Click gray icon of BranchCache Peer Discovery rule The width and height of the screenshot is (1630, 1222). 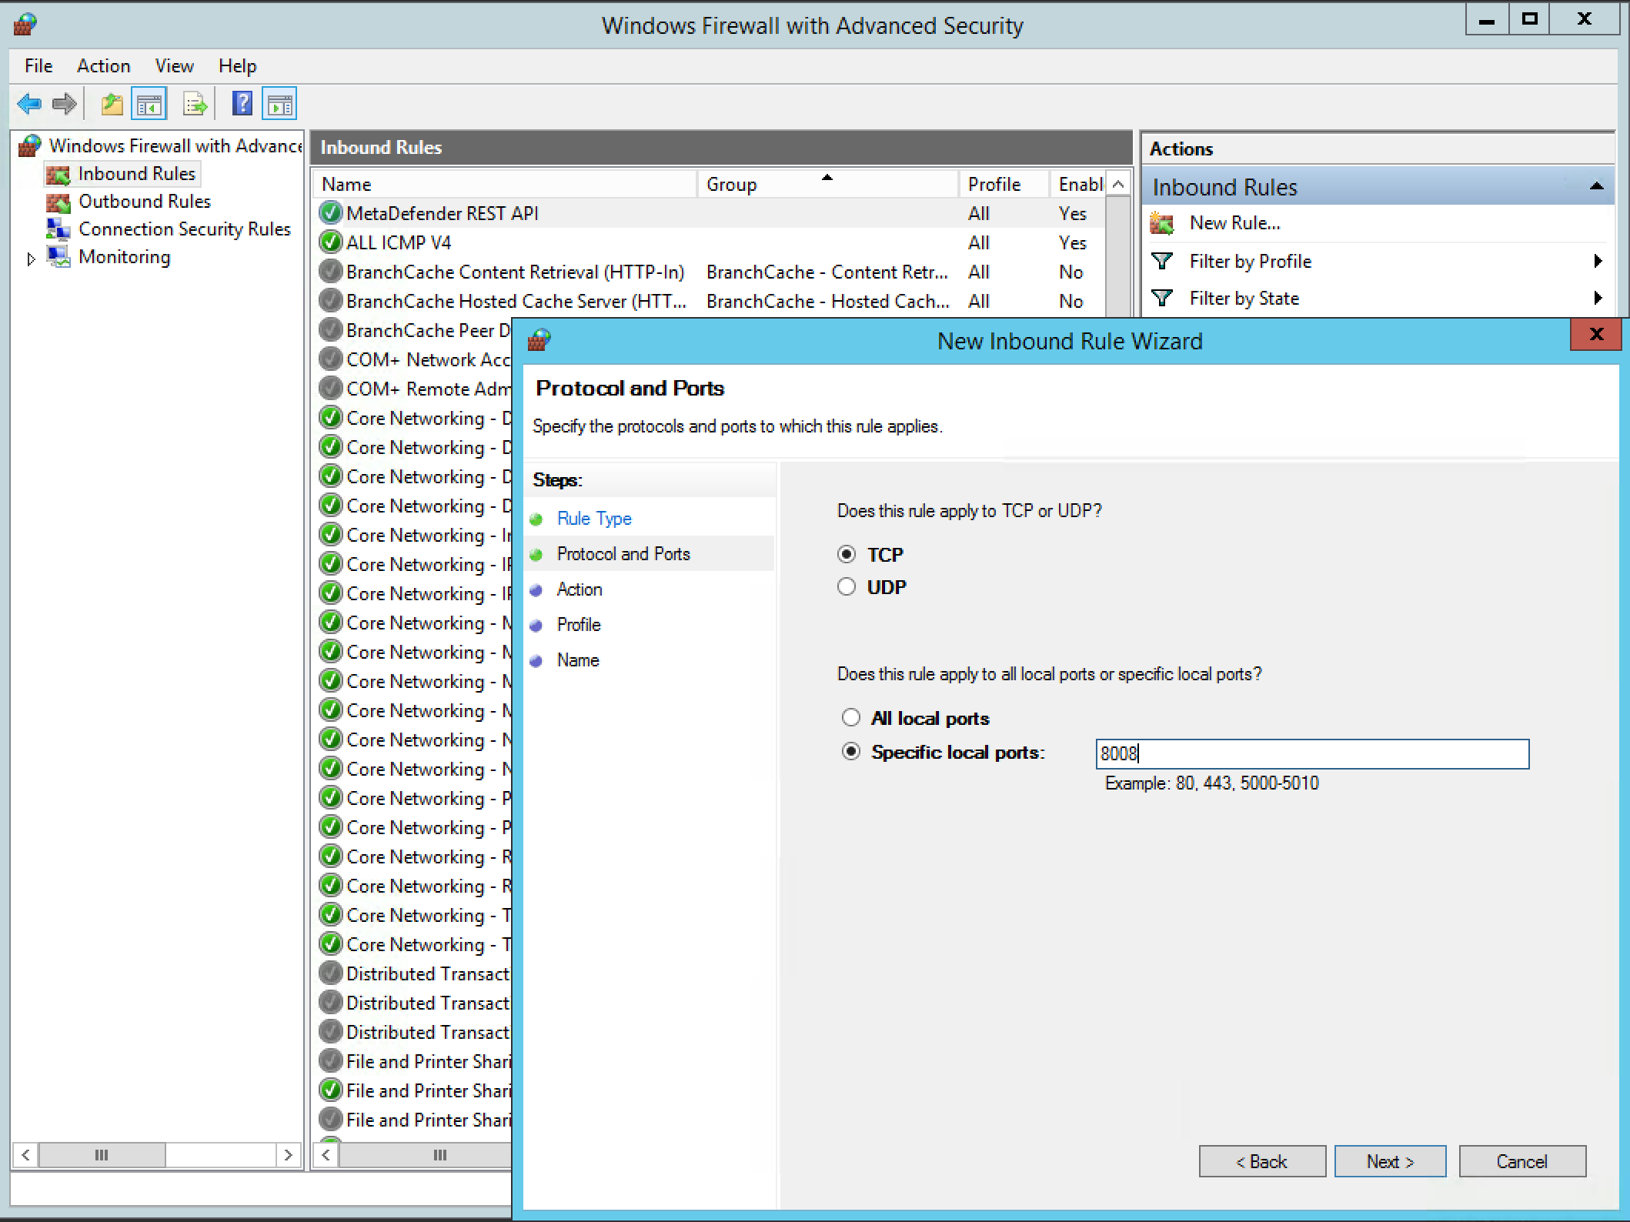[x=331, y=330]
